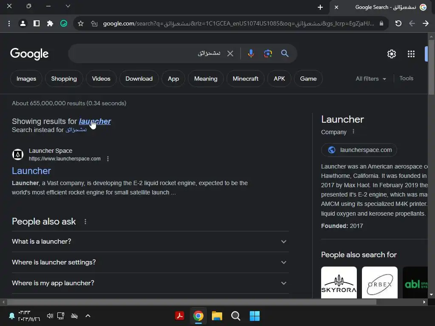Select the Meaning filter chip
The image size is (435, 326).
[x=206, y=79]
